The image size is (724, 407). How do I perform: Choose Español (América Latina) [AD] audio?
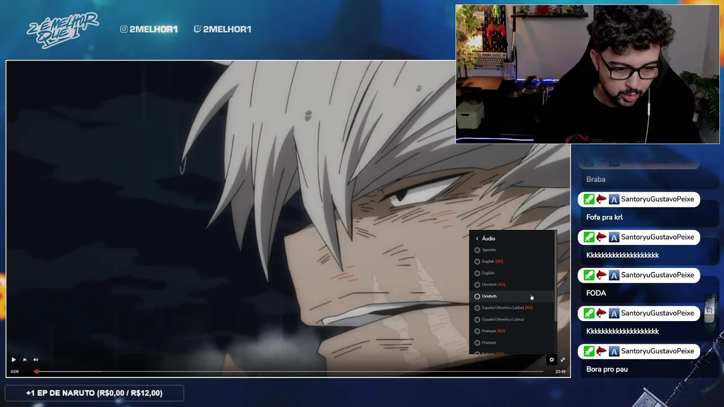click(x=512, y=308)
